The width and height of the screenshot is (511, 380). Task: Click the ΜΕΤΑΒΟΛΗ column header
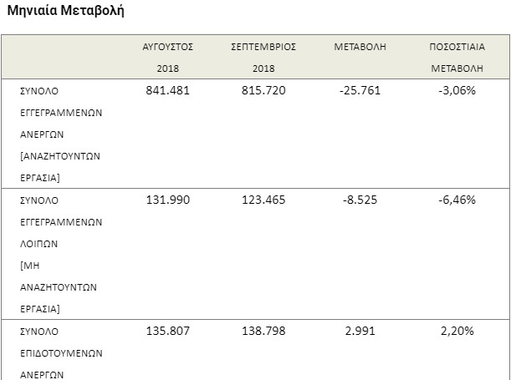[360, 47]
